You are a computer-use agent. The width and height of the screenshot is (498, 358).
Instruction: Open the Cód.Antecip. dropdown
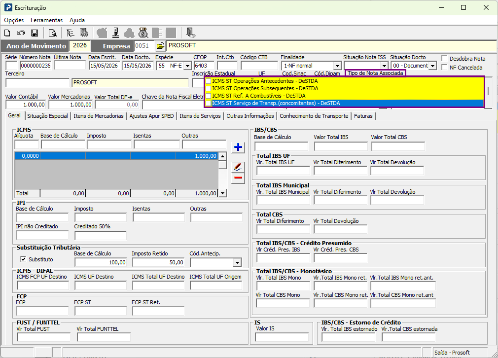[237, 263]
